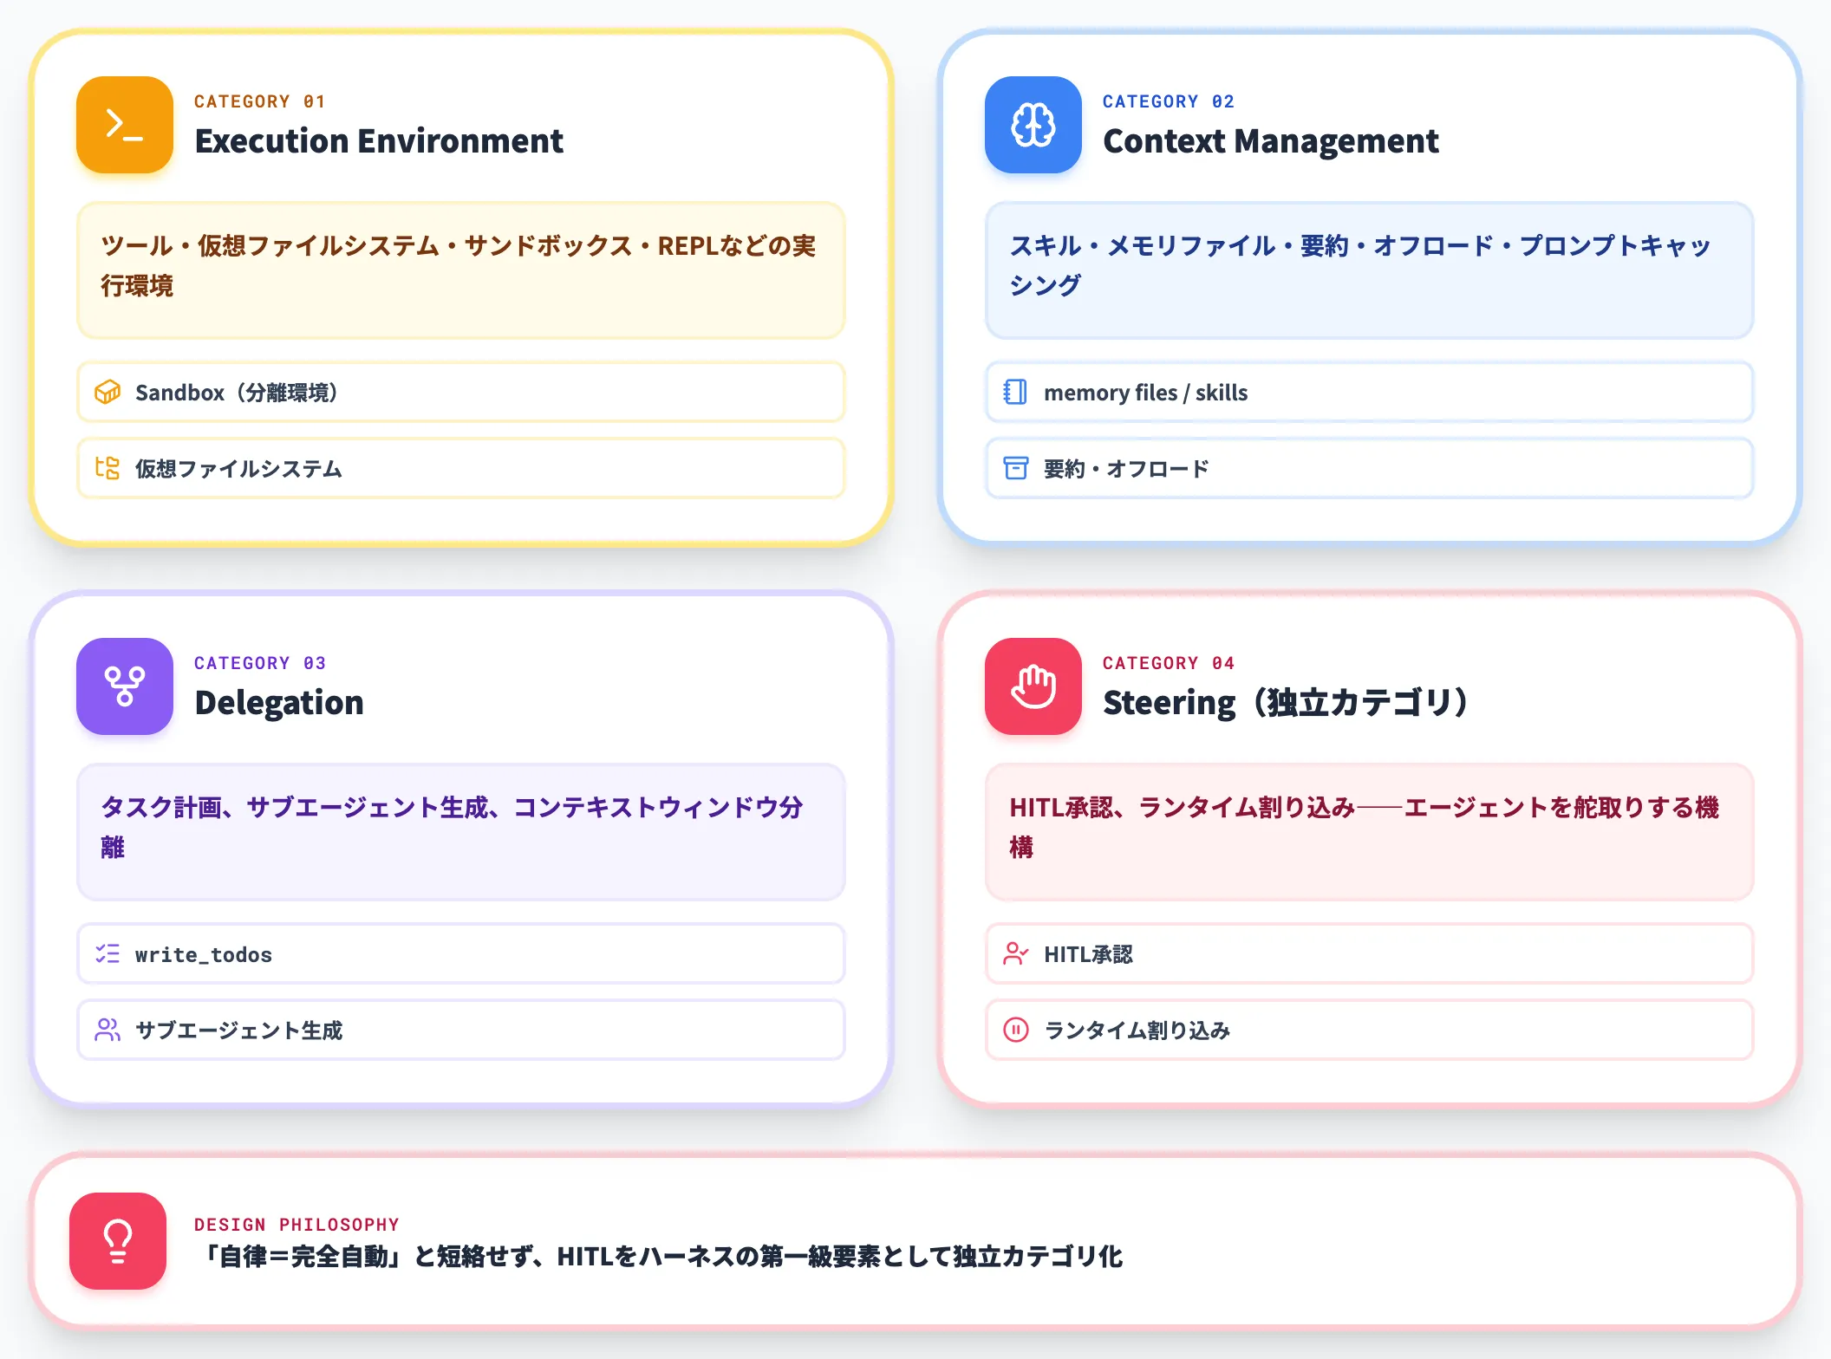Click the purple description starting タスク計画

[x=461, y=832]
